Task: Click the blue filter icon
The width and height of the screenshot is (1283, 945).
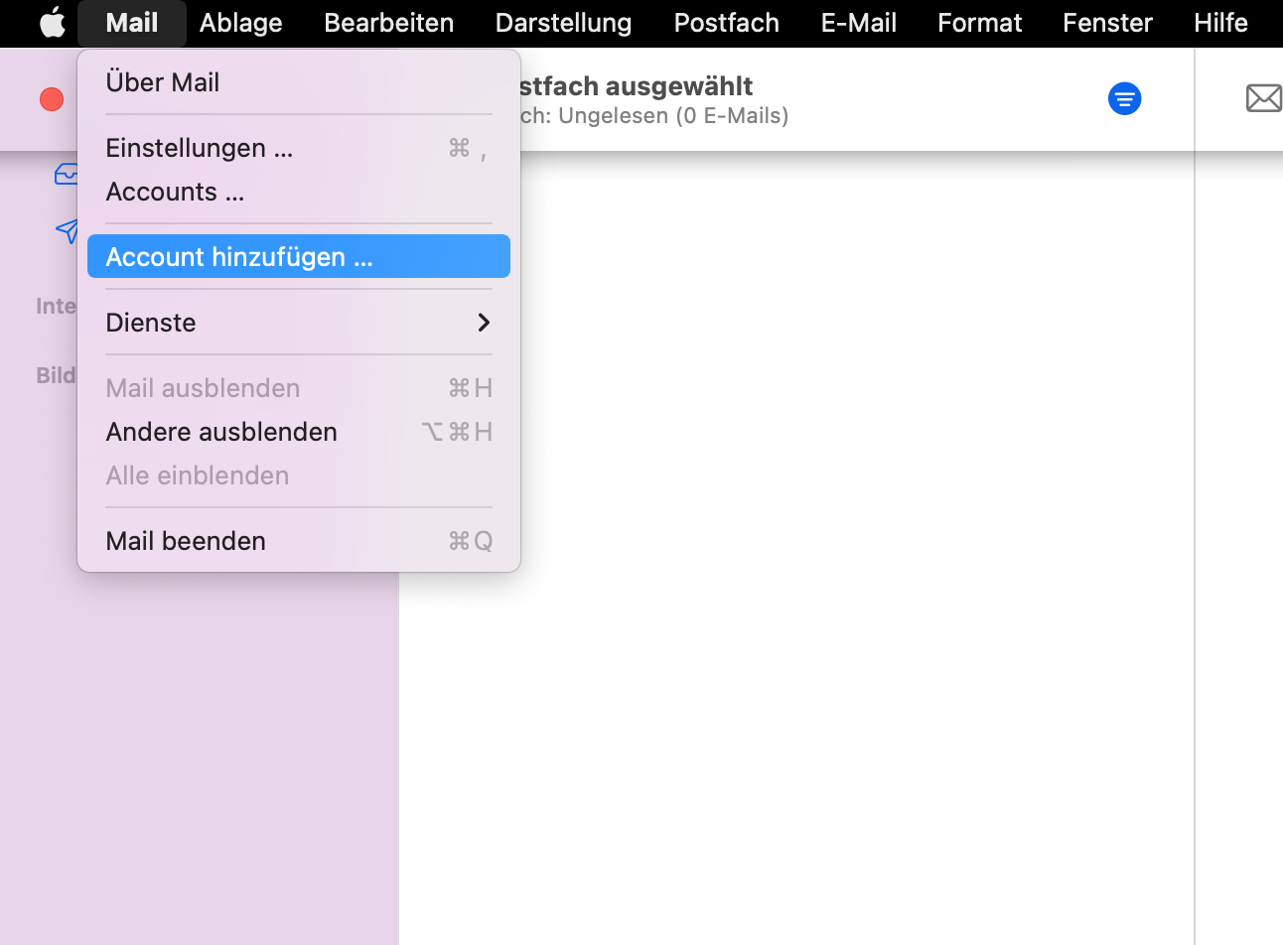Action: (1124, 98)
